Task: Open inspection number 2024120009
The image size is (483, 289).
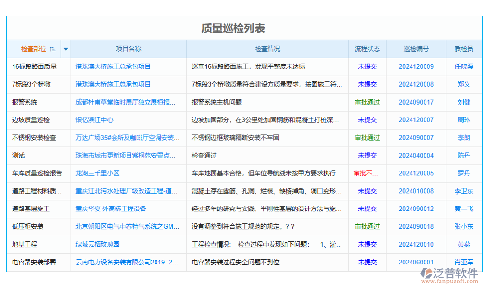Action: point(416,66)
